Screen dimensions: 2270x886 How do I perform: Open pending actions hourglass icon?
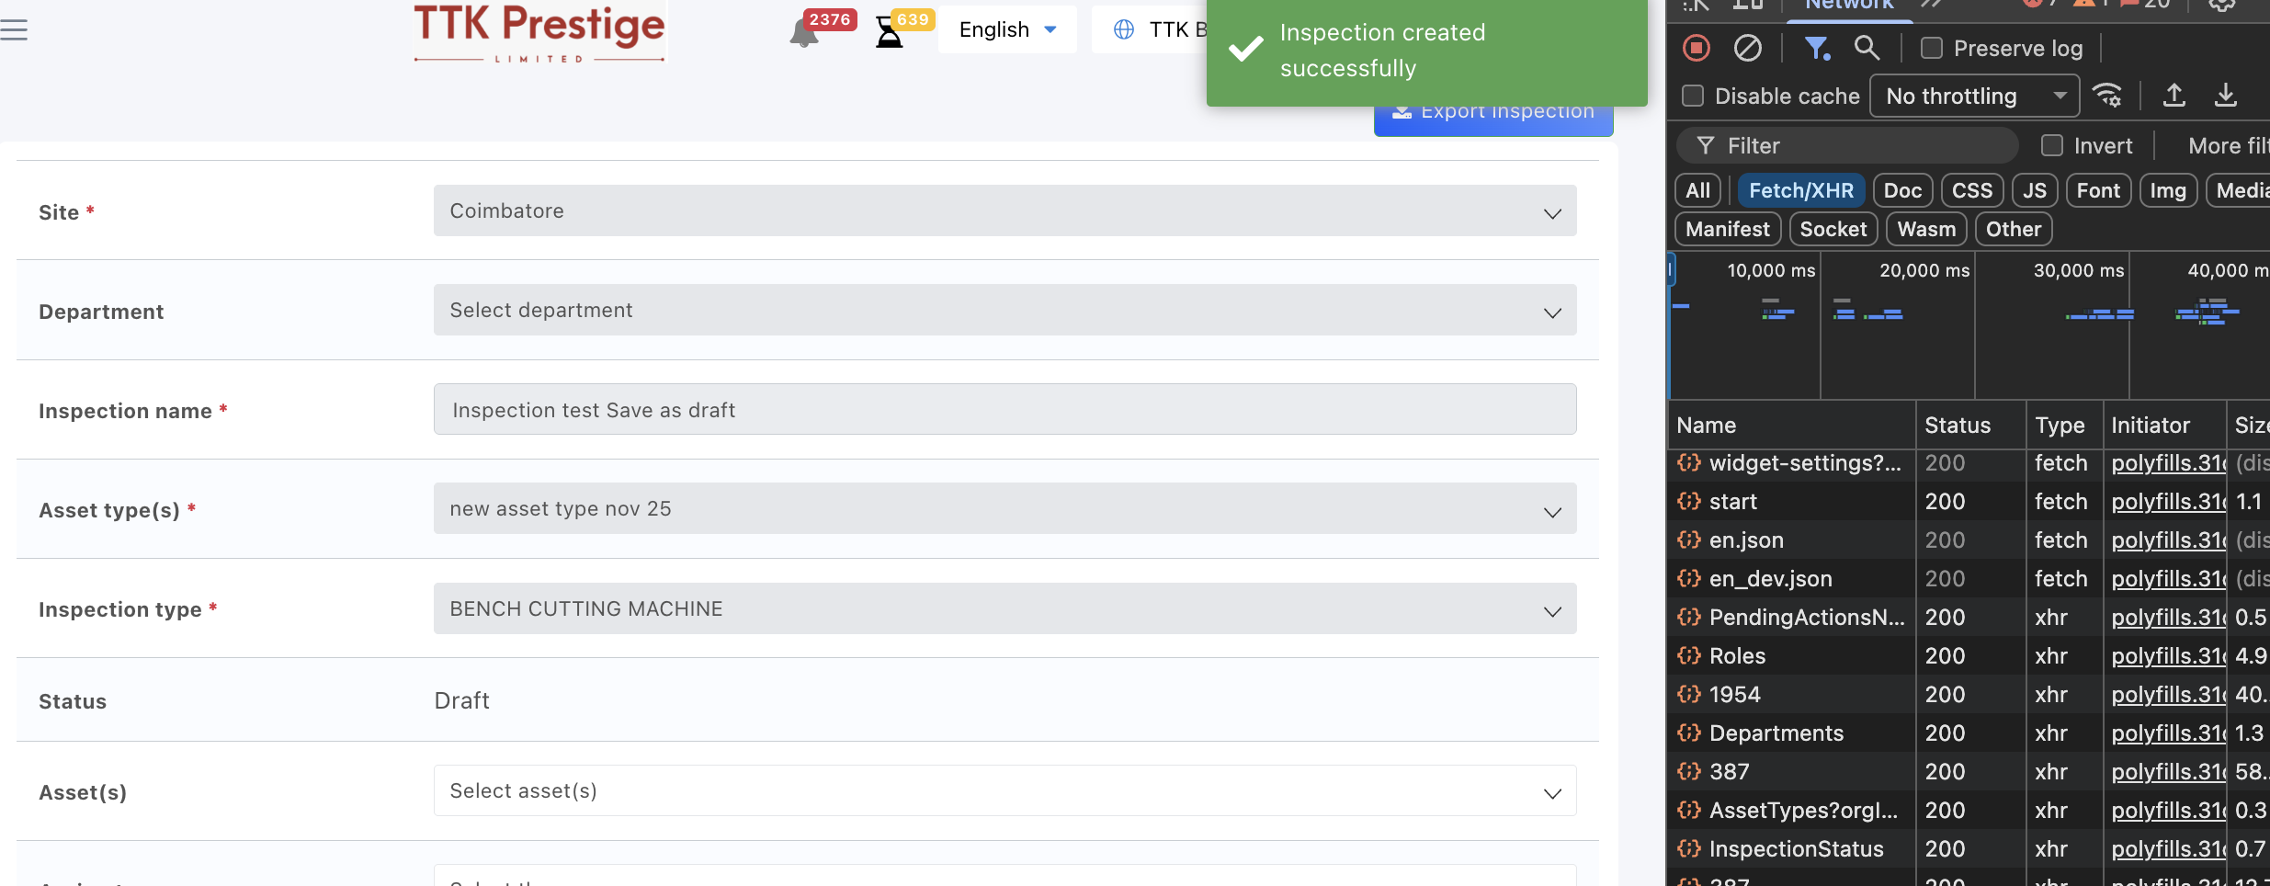pos(888,33)
